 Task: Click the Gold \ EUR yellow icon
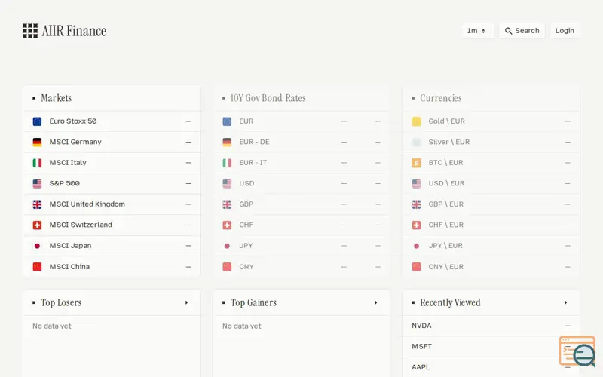(417, 121)
